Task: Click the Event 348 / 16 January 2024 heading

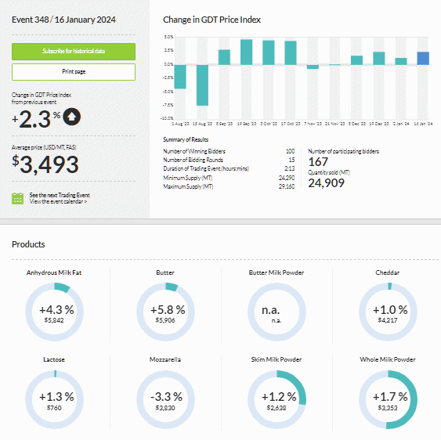Action: tap(63, 20)
